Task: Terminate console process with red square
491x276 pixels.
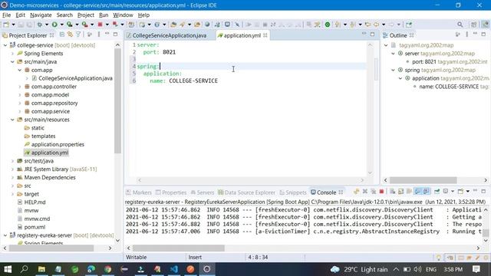Action: (381, 192)
